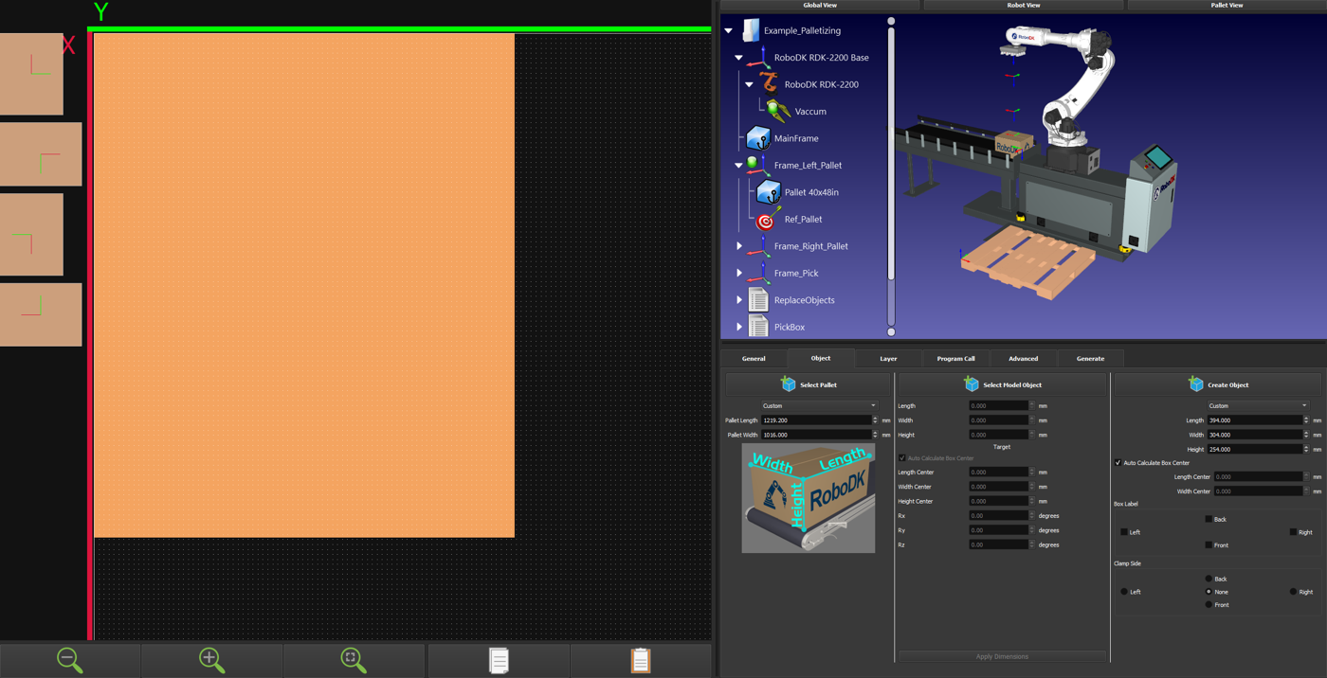Collapse the Frame_Left_Pallet tree node

pyautogui.click(x=739, y=166)
